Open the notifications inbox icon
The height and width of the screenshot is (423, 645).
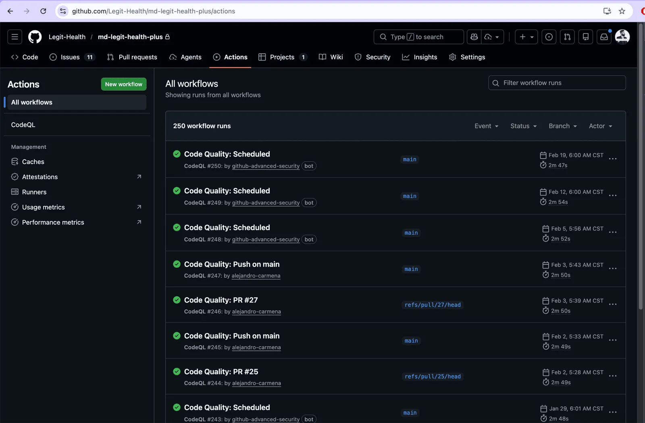[604, 37]
